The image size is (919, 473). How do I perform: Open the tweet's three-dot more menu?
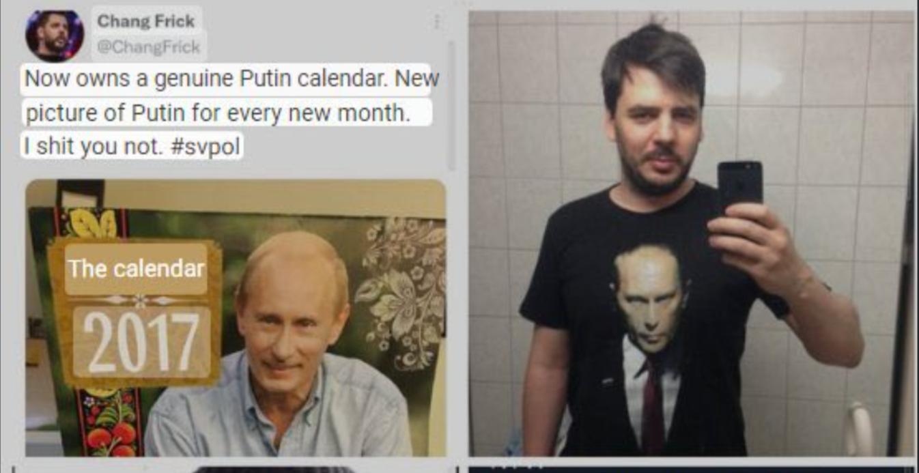pos(436,22)
